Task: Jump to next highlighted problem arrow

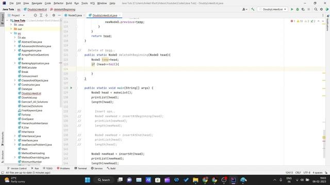Action: click(323, 21)
